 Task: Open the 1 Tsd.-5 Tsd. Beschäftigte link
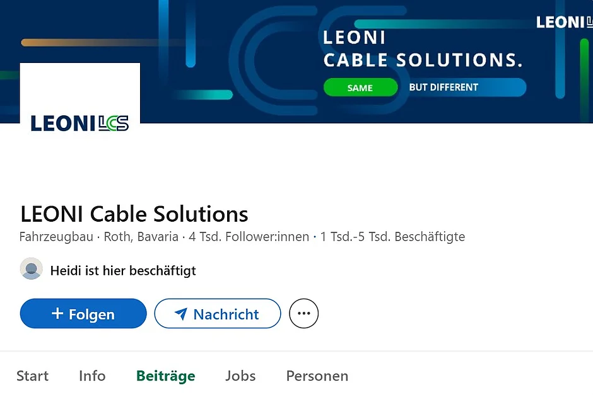(392, 238)
